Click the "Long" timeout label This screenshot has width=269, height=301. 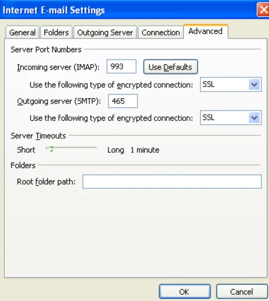(x=116, y=150)
